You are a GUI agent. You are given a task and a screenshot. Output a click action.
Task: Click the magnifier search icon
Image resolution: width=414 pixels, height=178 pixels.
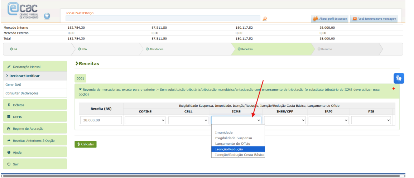[x=265, y=19]
